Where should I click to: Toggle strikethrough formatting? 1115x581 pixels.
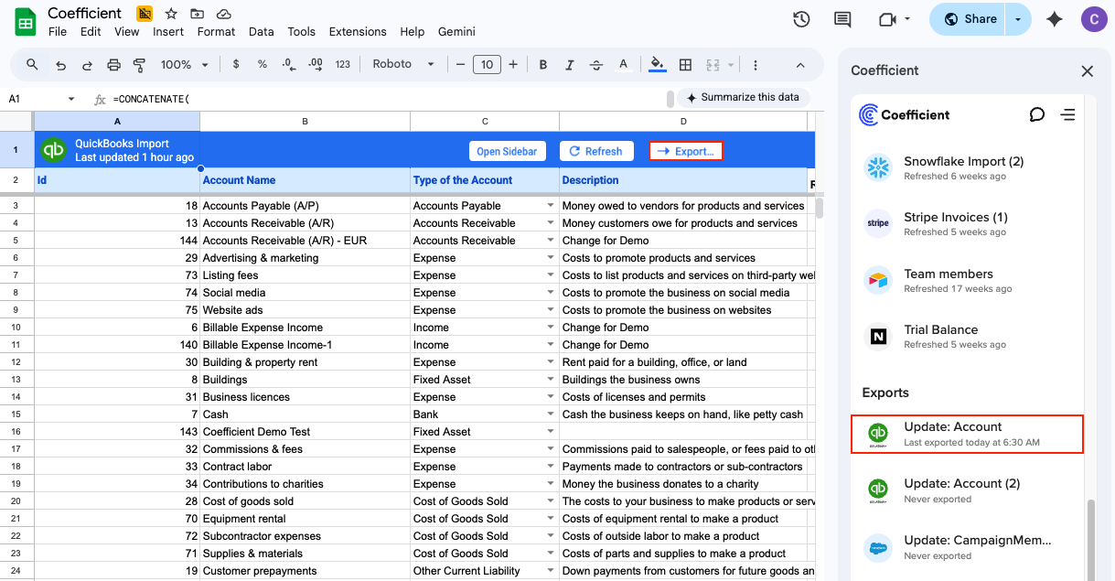596,65
